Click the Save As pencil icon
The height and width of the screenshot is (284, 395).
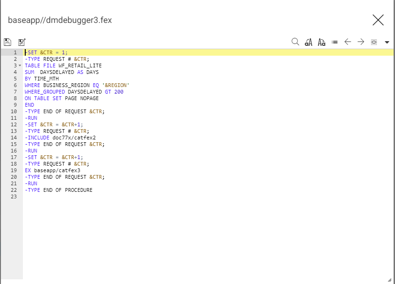tap(22, 42)
